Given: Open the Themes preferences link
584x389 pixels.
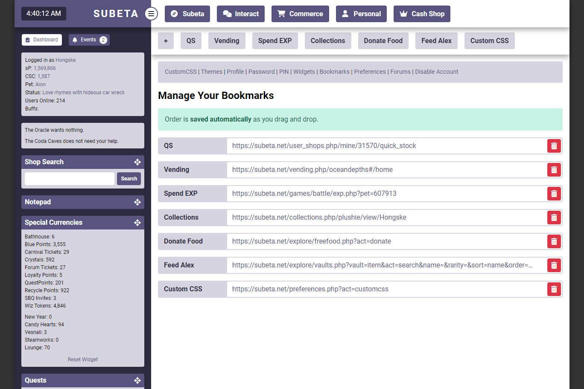Looking at the screenshot, I should point(212,72).
